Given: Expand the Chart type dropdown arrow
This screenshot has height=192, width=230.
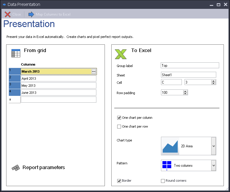Looking at the screenshot, I should pos(214,146).
